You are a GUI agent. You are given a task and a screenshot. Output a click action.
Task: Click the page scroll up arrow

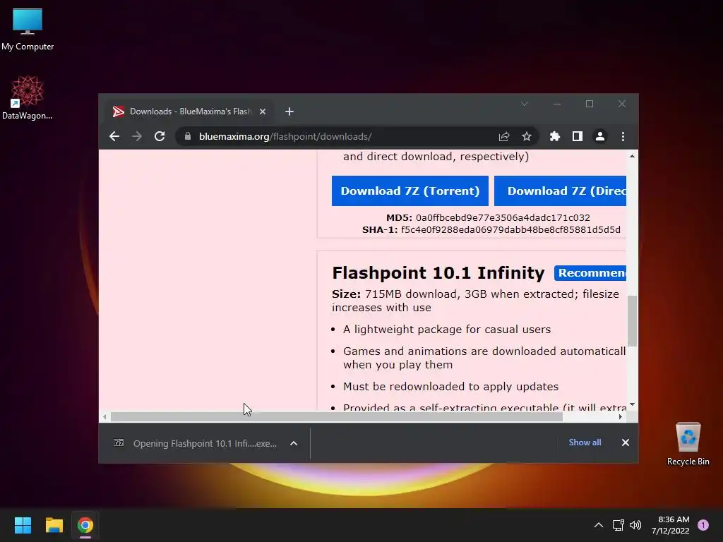(632, 156)
